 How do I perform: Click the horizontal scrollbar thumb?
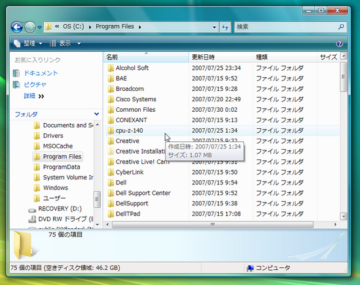tap(213, 224)
